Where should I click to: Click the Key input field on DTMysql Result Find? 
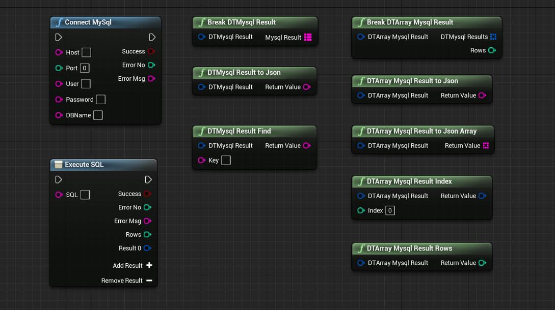point(226,160)
